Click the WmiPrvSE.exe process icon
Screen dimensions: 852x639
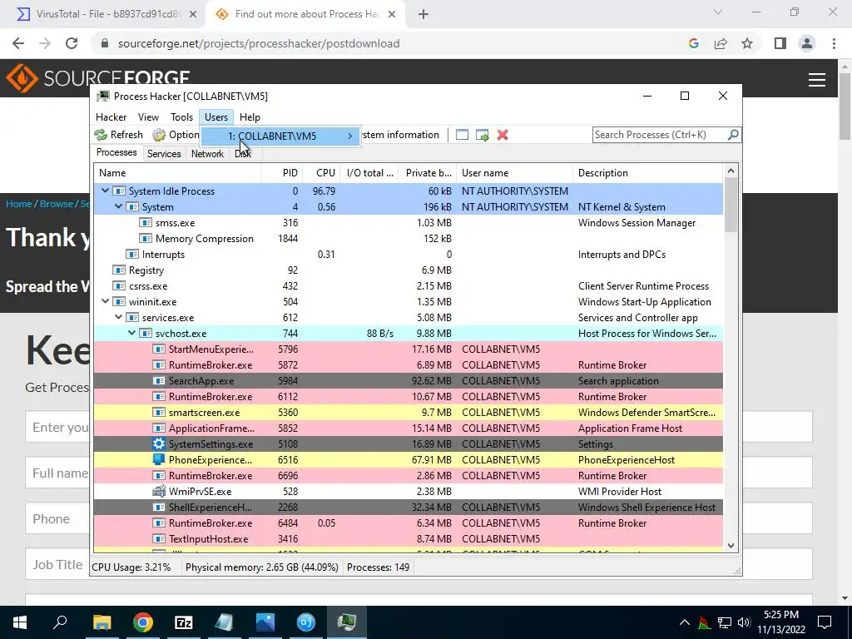159,491
